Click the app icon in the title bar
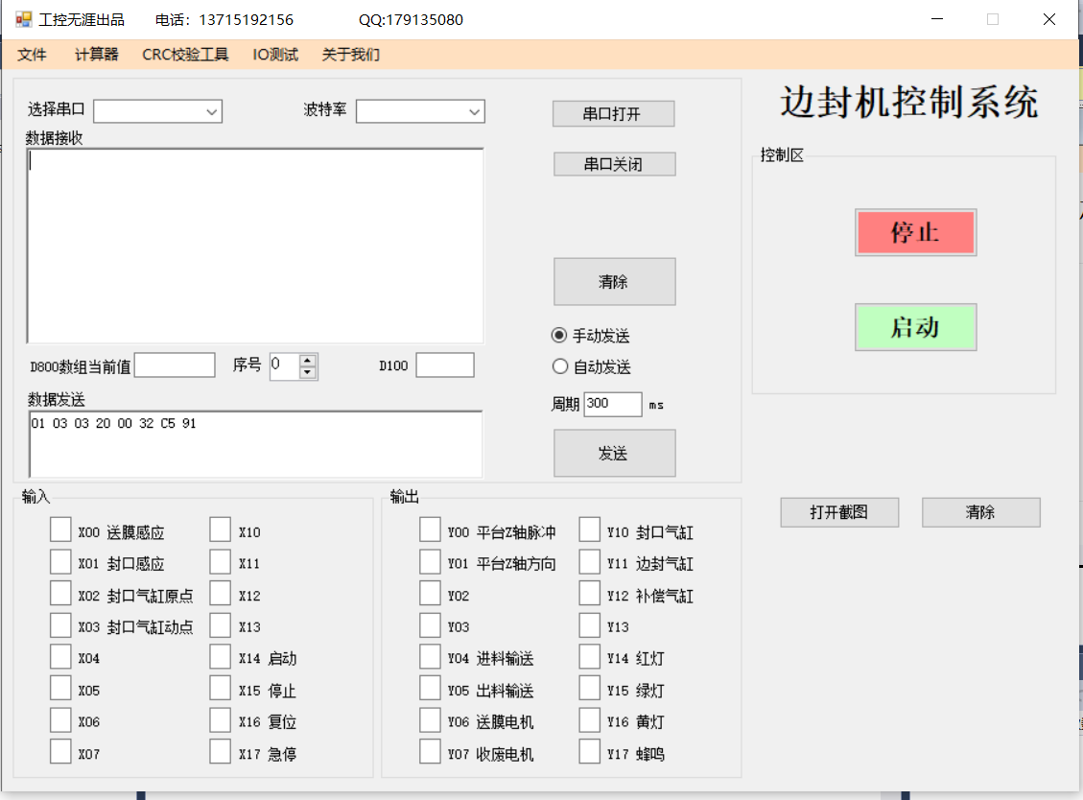The image size is (1083, 800). 24,19
